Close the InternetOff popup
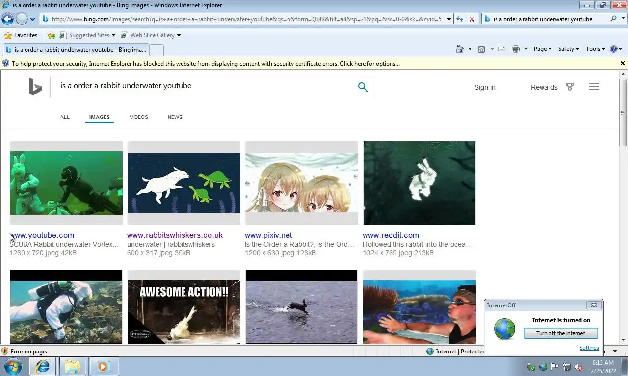The width and height of the screenshot is (628, 376). click(x=593, y=305)
